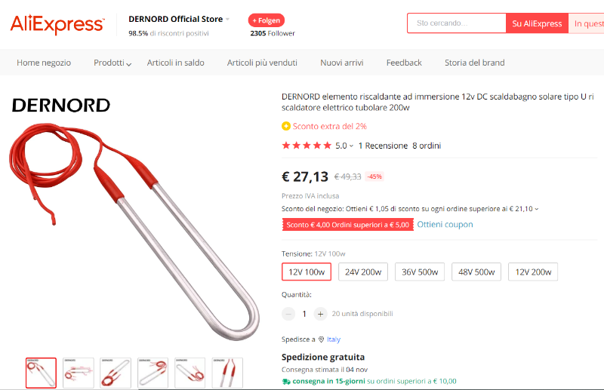Choose the 12V 200w voltage option
604x390 pixels.
point(533,272)
